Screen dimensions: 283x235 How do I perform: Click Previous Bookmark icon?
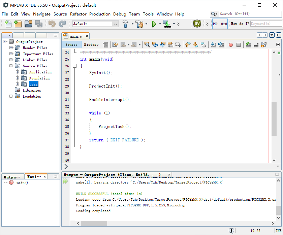[188, 44]
